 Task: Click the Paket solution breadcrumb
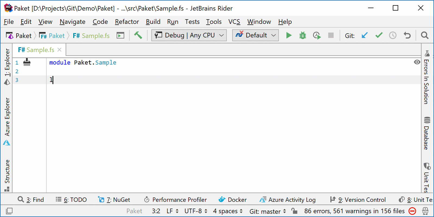pyautogui.click(x=19, y=36)
